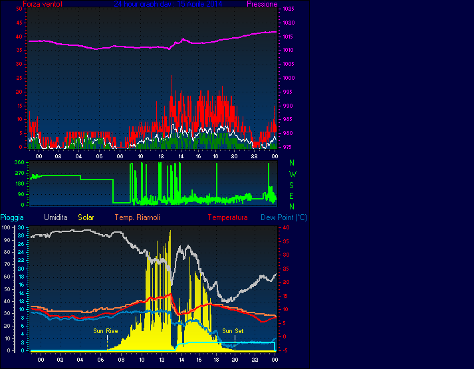Click the 'W' compass direction letter
This screenshot has height=369, width=474.
coord(292,174)
